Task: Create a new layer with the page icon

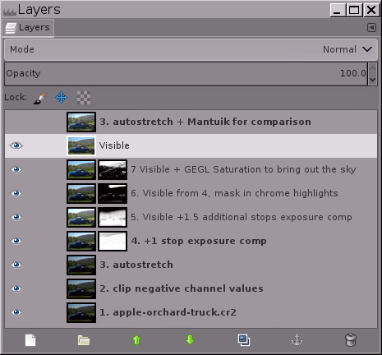Action: pyautogui.click(x=30, y=340)
